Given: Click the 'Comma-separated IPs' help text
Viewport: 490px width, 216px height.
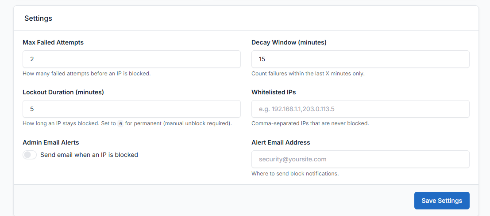Looking at the screenshot, I should click(x=310, y=123).
